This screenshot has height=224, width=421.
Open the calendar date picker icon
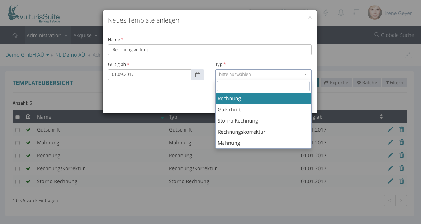(198, 75)
